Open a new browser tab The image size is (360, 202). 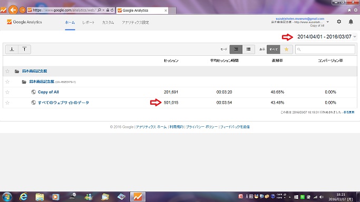pyautogui.click(x=172, y=11)
